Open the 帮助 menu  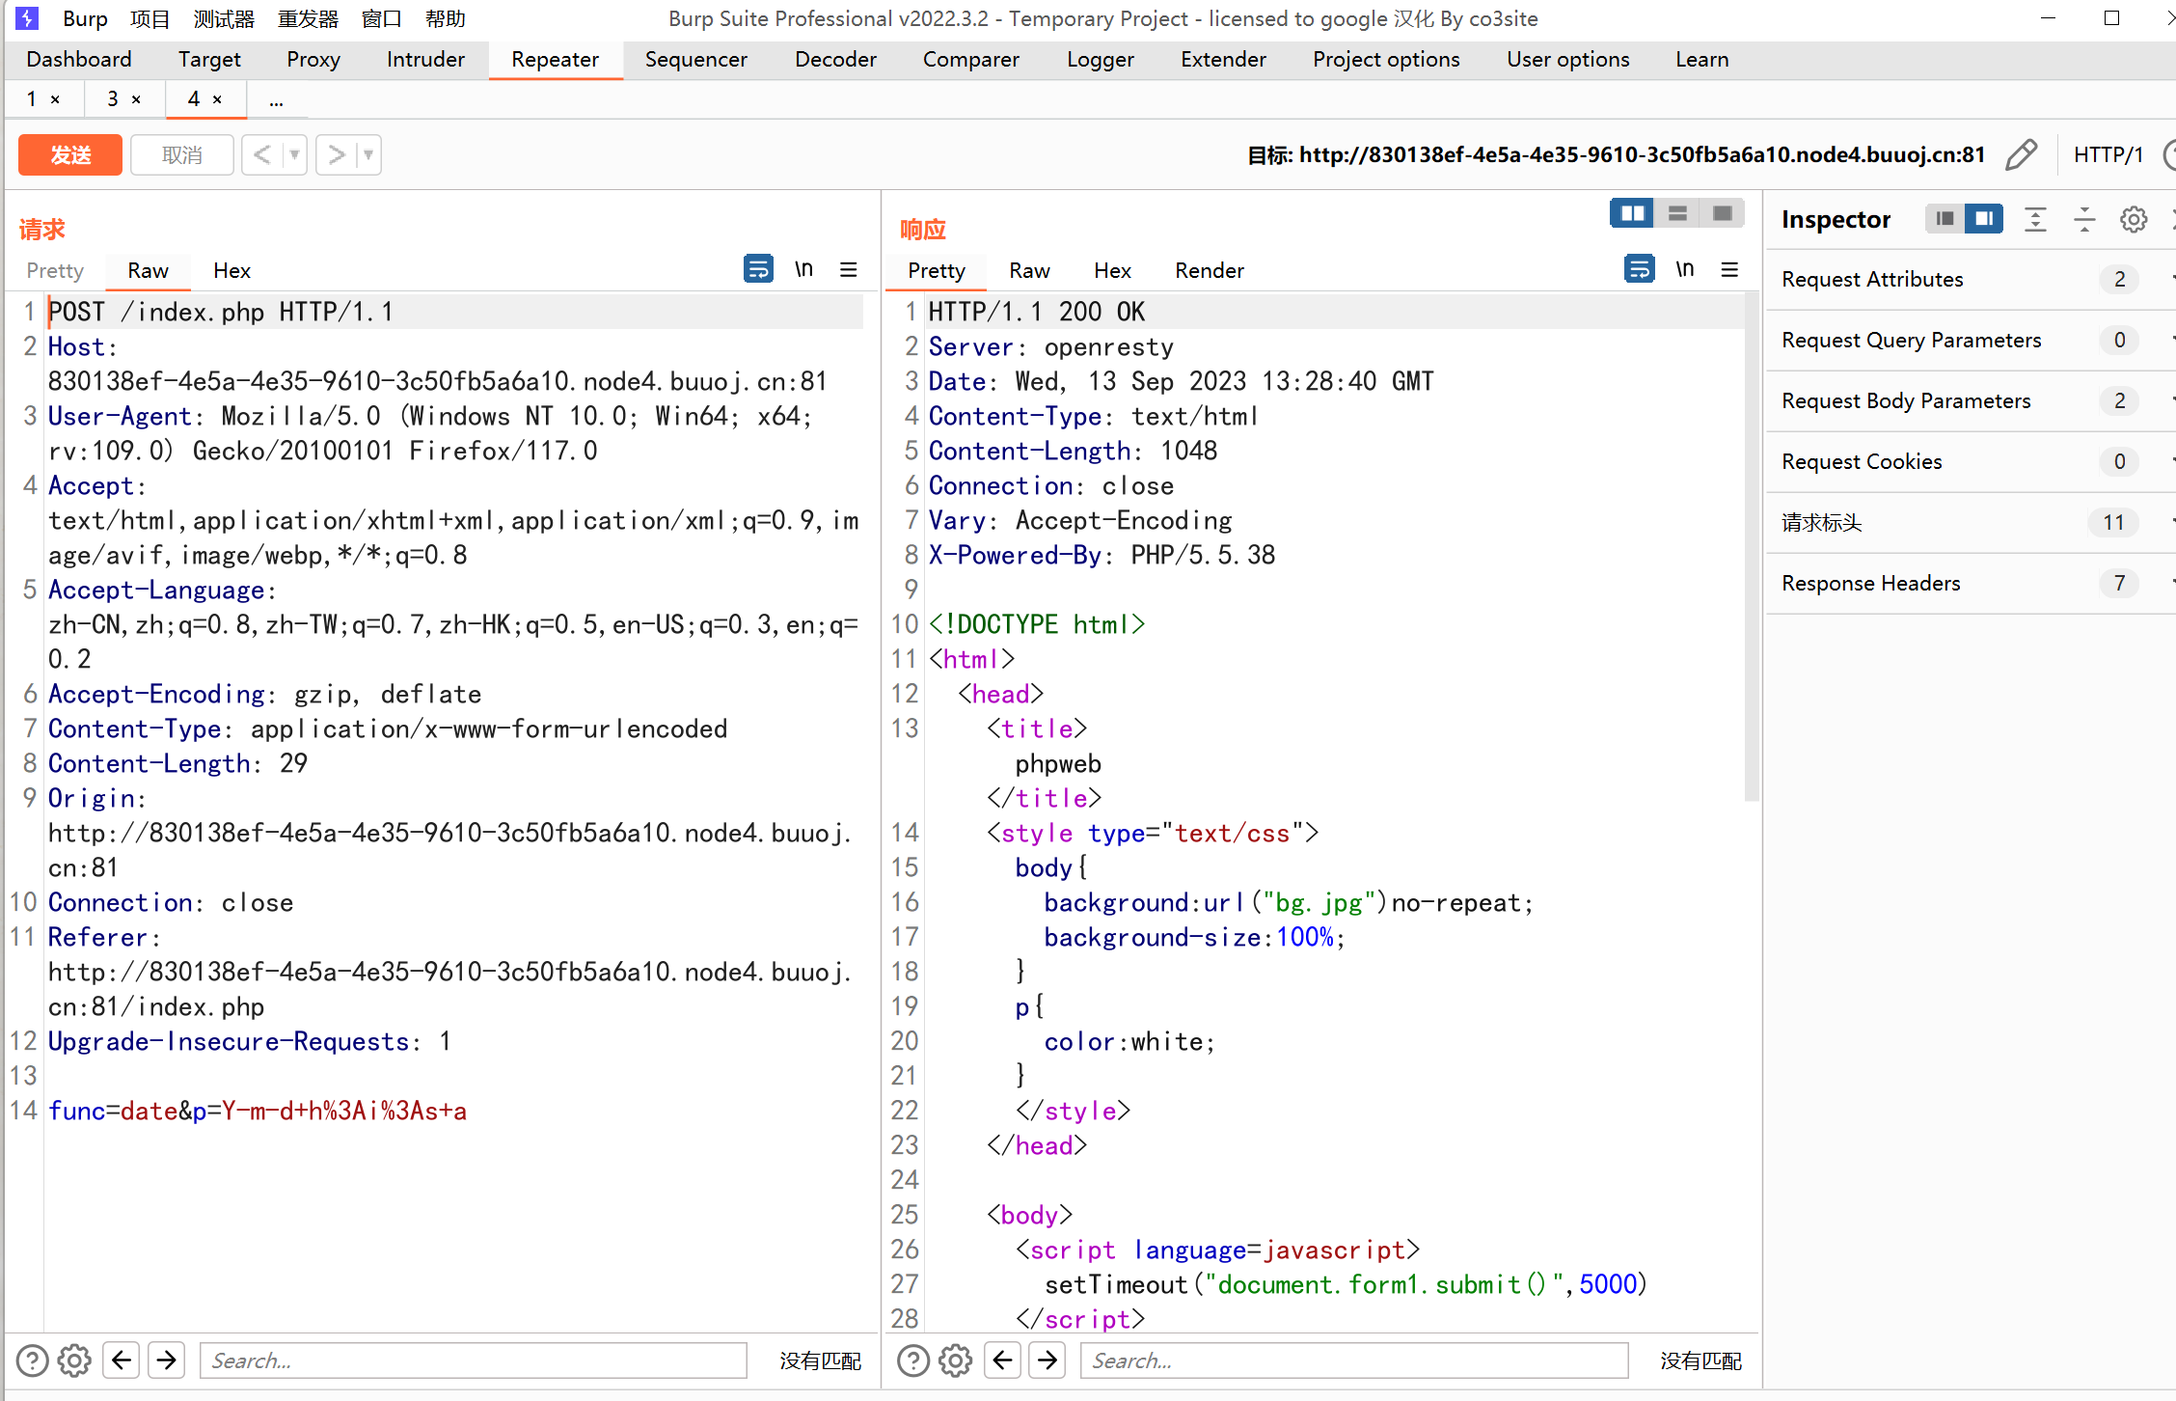pyautogui.click(x=445, y=18)
